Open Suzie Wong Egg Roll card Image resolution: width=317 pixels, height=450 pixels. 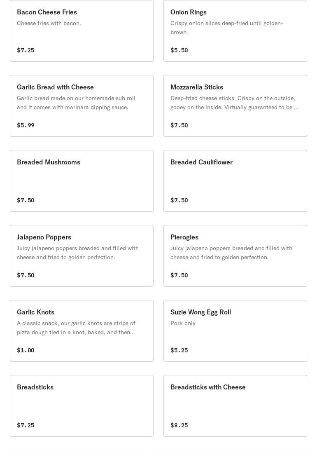pyautogui.click(x=235, y=331)
